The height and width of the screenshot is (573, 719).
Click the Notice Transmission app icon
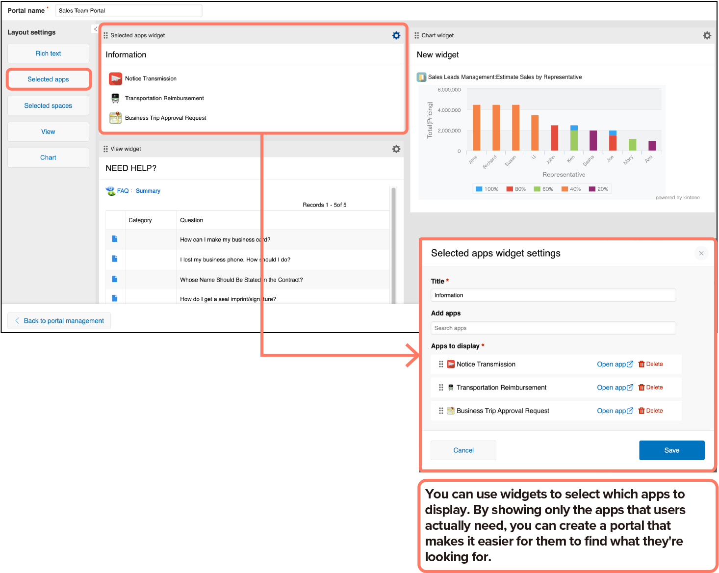(115, 78)
